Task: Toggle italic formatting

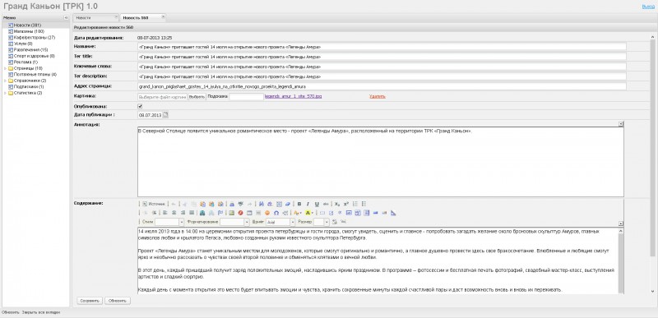Action: (308, 204)
